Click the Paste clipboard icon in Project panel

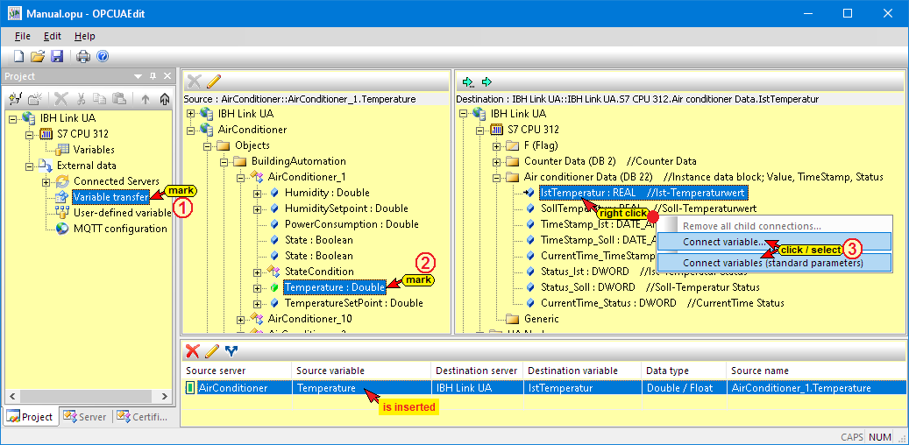click(119, 99)
